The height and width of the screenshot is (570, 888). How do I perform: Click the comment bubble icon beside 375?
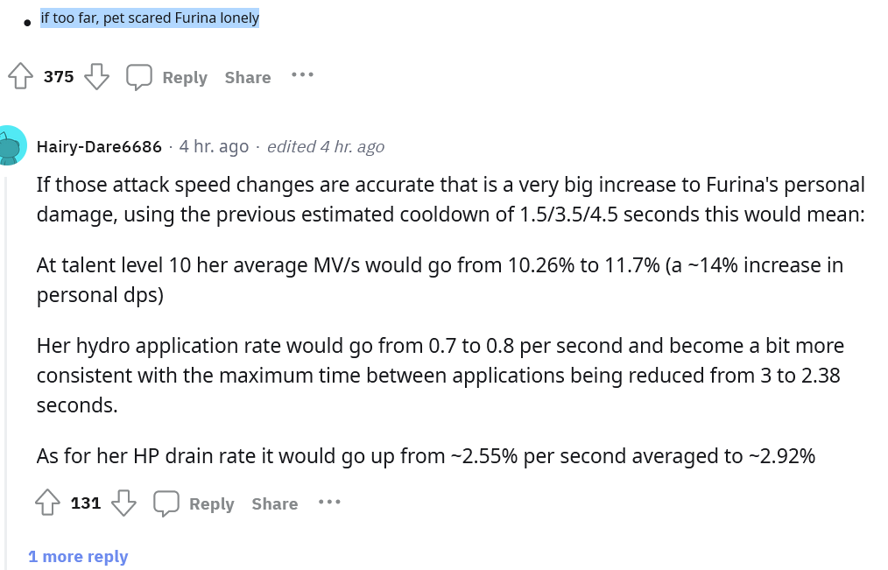[x=138, y=77]
